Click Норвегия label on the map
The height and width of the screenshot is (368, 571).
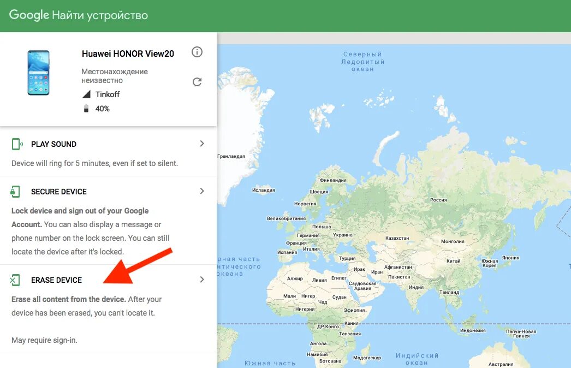(305, 204)
